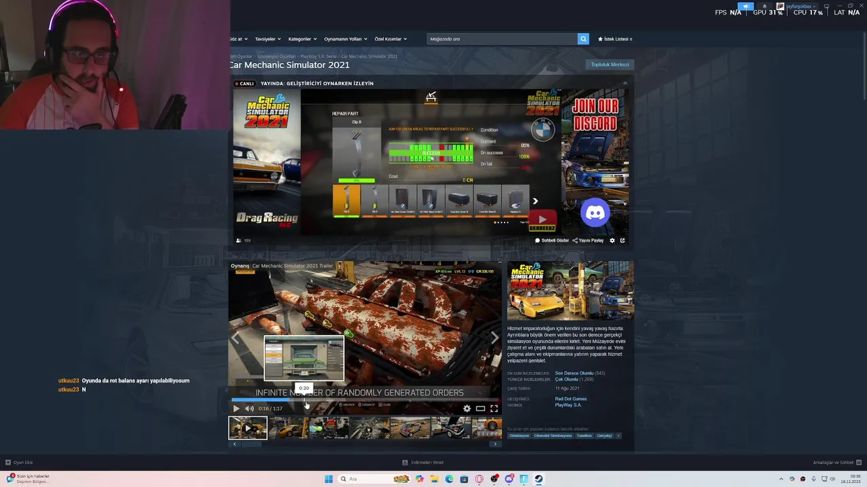Open trailer video settings gear
The height and width of the screenshot is (487, 867).
click(x=467, y=408)
